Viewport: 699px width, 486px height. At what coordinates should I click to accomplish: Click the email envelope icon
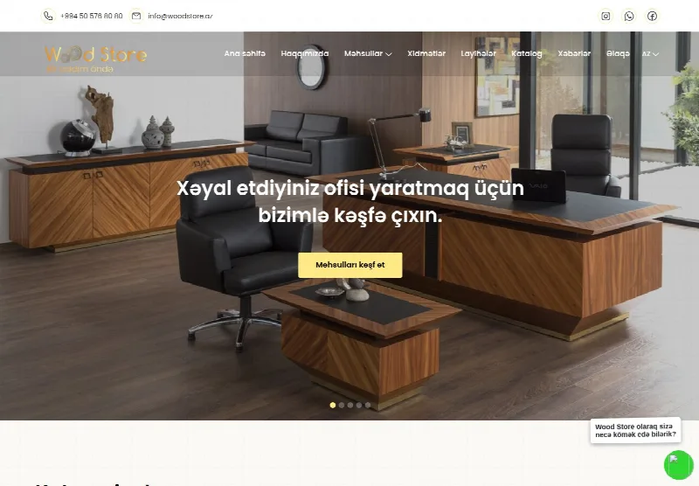point(136,16)
